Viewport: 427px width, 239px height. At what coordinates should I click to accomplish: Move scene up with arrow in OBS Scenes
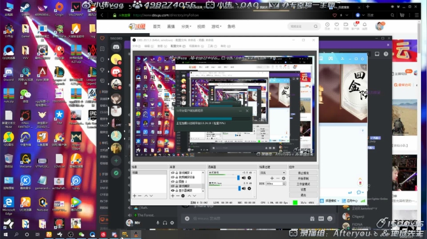(x=146, y=196)
